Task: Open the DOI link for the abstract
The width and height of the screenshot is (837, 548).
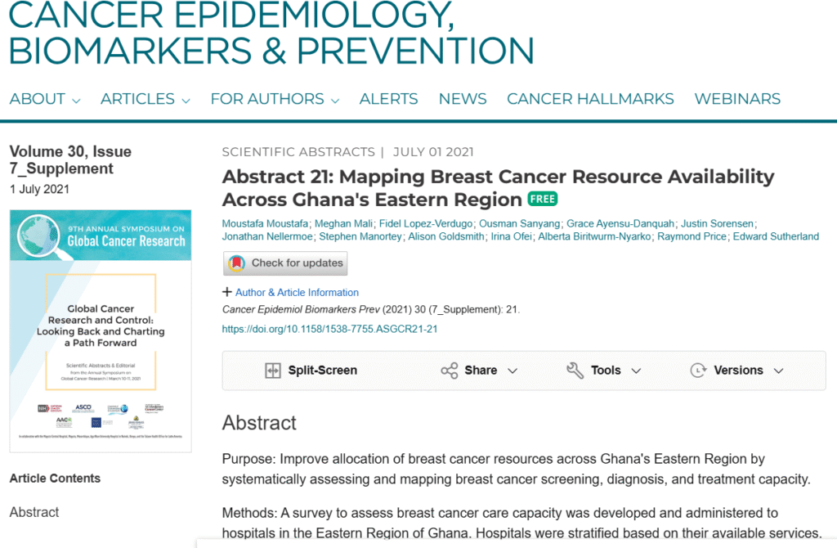Action: [330, 329]
